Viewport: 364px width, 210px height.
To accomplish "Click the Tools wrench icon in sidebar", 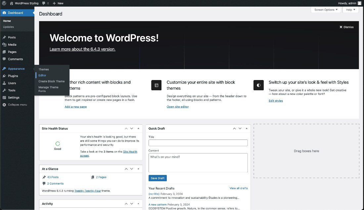I will click(x=4, y=90).
